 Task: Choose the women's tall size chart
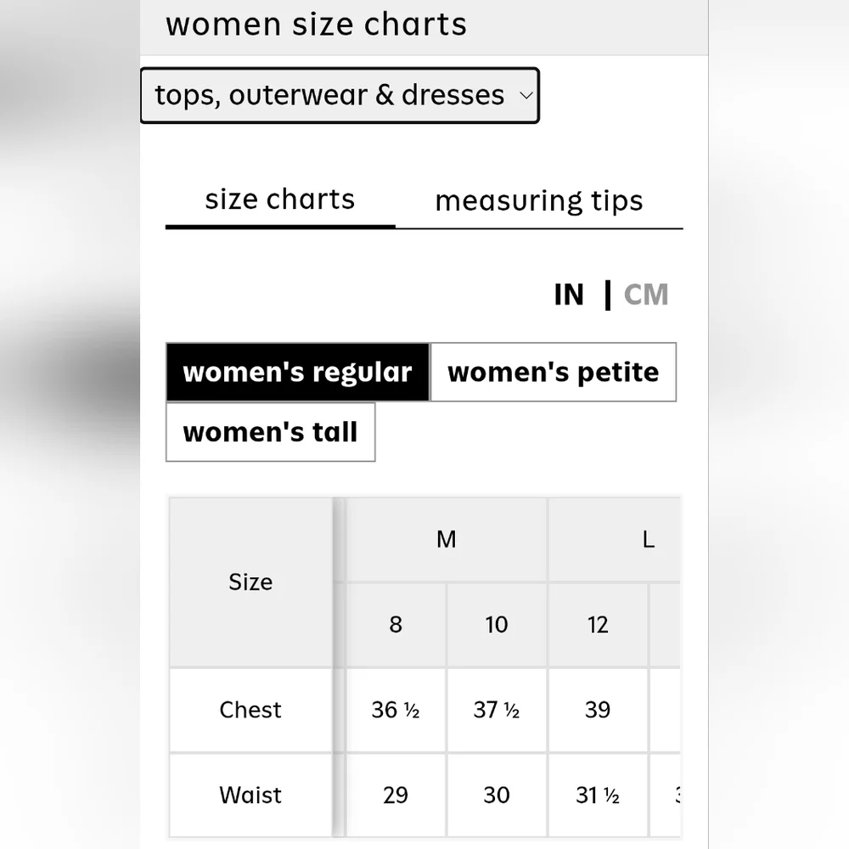pyautogui.click(x=270, y=432)
